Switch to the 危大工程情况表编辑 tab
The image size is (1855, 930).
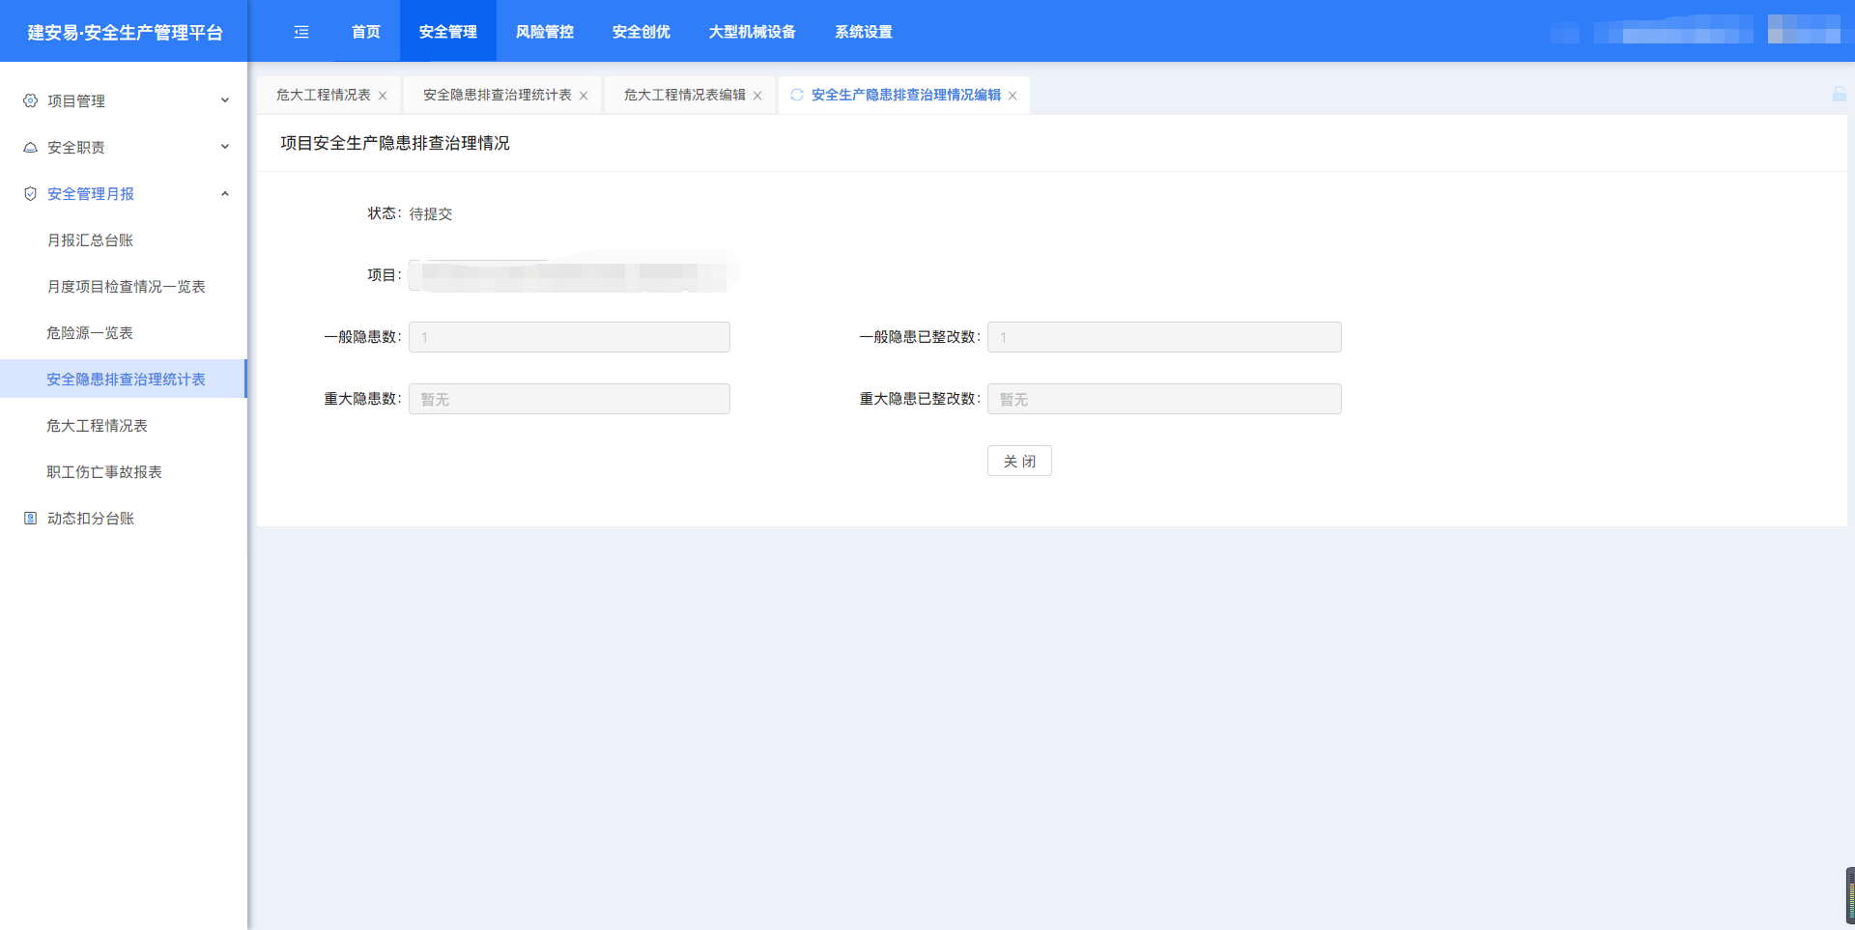(x=684, y=95)
